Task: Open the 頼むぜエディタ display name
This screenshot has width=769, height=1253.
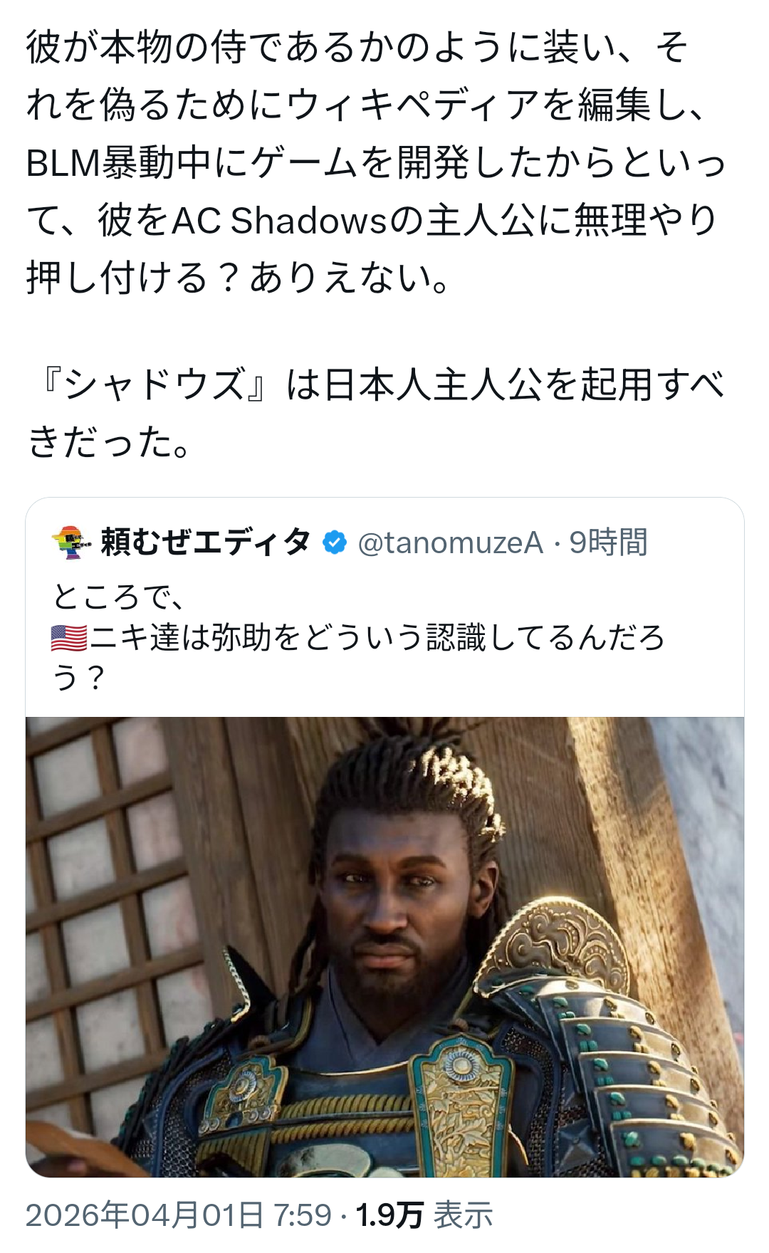Action: (x=206, y=542)
